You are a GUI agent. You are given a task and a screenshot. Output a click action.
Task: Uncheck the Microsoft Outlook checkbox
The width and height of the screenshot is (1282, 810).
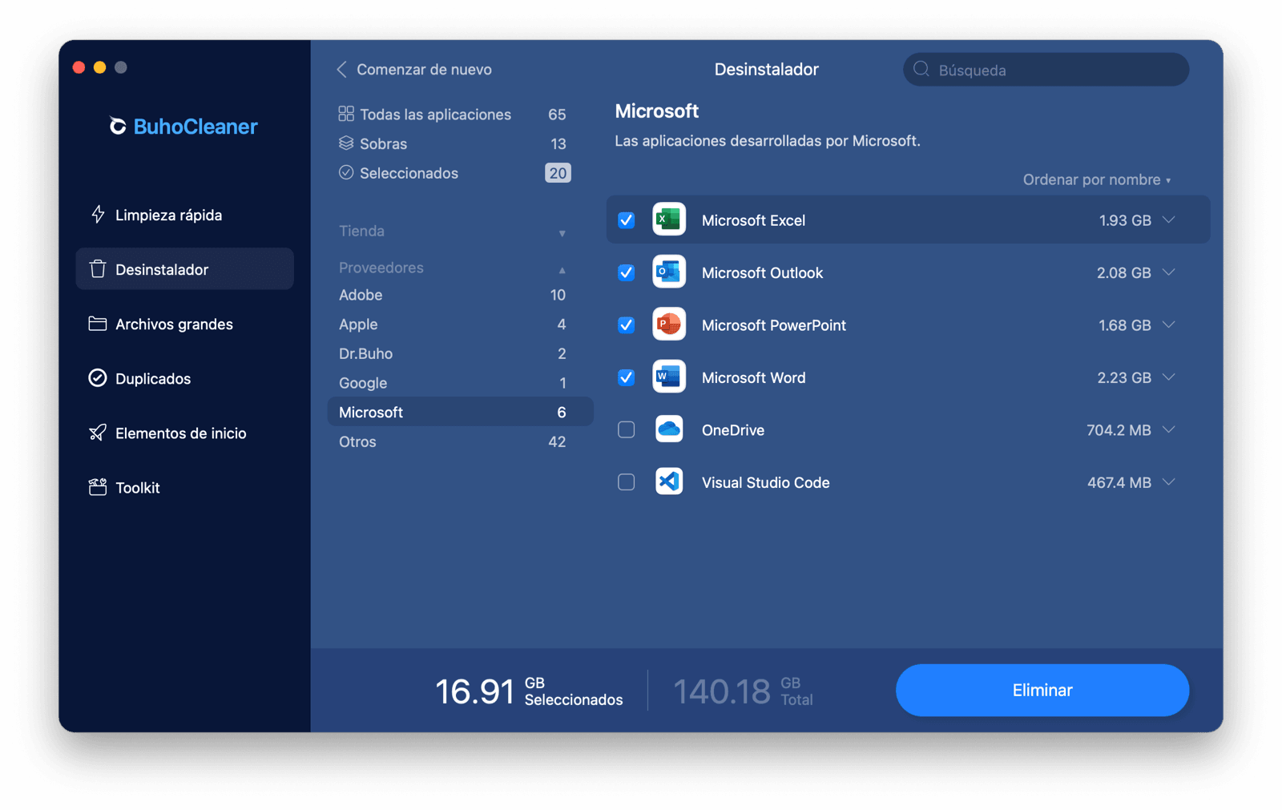tap(627, 272)
